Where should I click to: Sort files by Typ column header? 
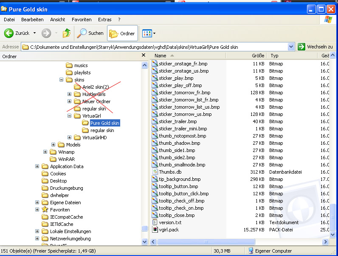pyautogui.click(x=292, y=56)
